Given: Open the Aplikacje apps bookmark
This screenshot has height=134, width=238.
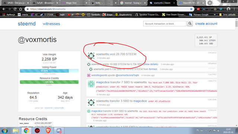Looking at the screenshot, I should [9, 14].
